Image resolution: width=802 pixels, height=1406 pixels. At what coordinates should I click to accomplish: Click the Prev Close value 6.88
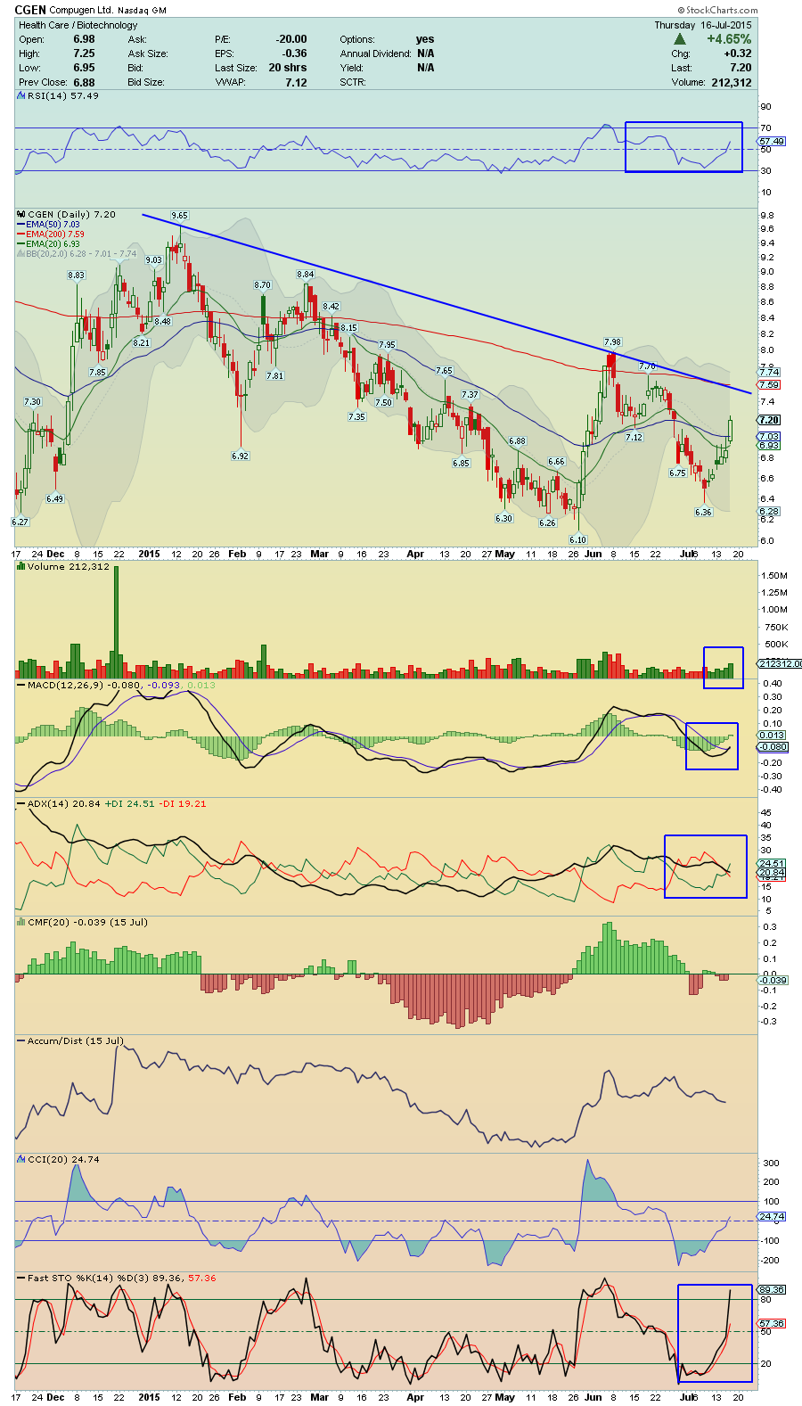(x=84, y=82)
